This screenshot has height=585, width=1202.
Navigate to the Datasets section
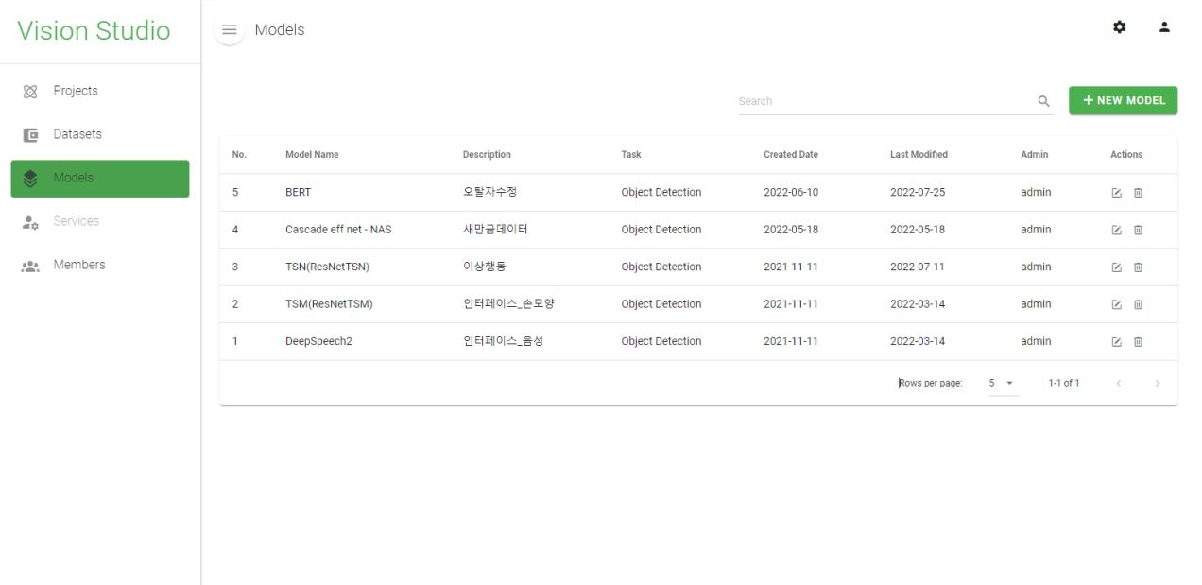pos(77,134)
